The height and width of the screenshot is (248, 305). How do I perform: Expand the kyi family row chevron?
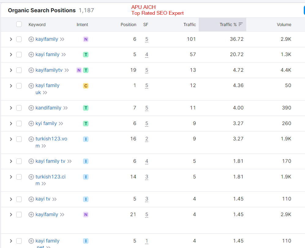11,124
